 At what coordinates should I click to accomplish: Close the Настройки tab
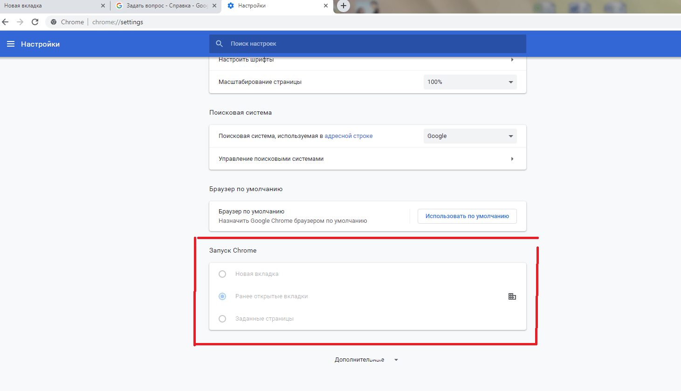326,6
